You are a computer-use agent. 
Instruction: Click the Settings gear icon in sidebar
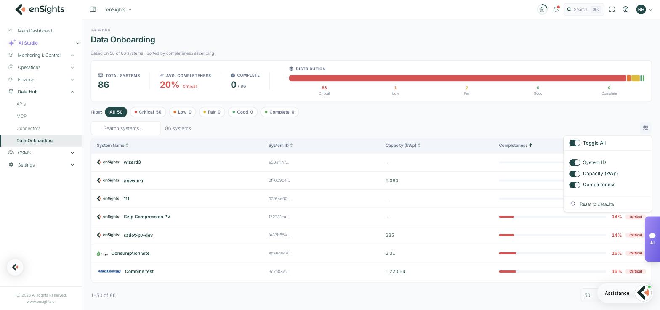(11, 165)
